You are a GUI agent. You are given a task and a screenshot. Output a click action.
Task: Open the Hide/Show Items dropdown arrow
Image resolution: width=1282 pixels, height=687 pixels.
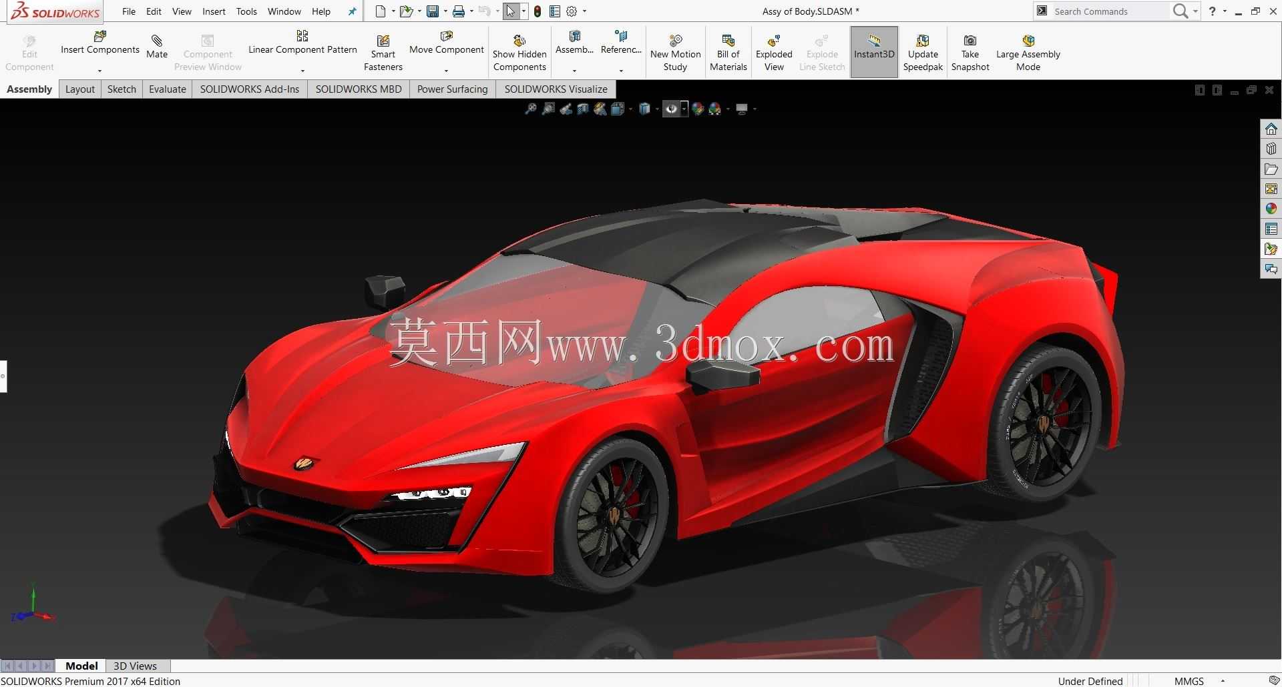(684, 109)
